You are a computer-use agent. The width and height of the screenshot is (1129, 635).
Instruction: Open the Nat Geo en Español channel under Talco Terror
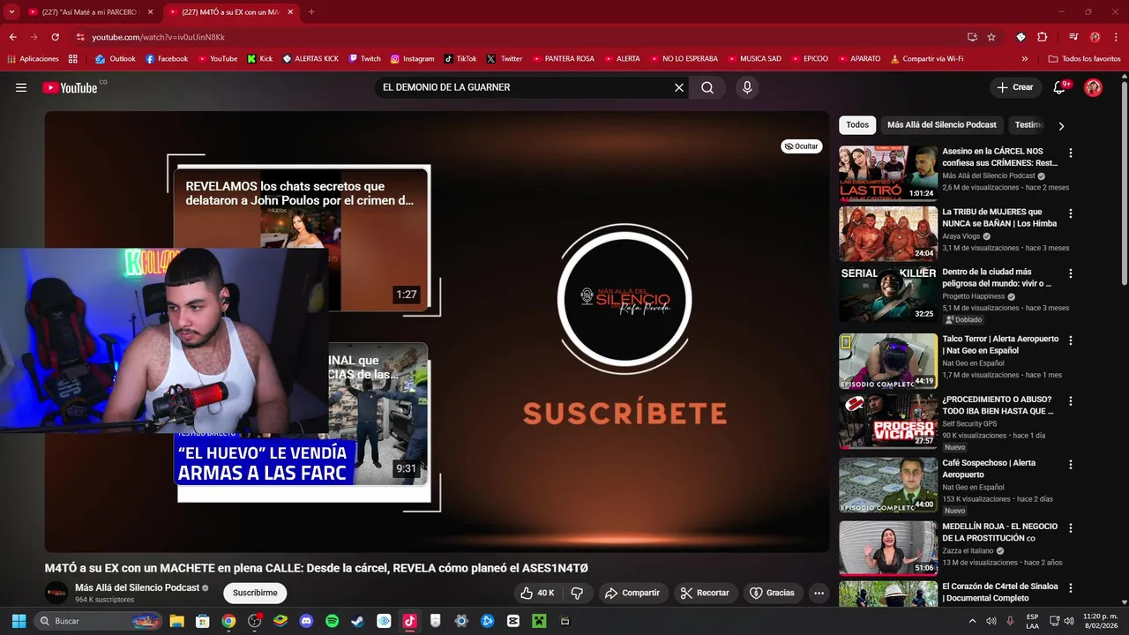(973, 362)
